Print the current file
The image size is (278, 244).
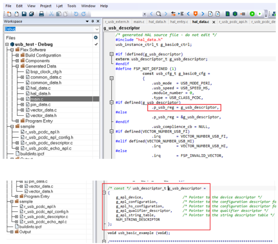pos(41,14)
